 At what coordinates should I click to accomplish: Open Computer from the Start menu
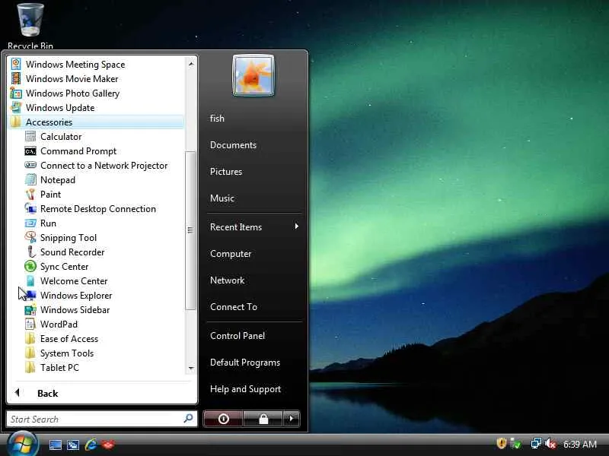(x=231, y=254)
